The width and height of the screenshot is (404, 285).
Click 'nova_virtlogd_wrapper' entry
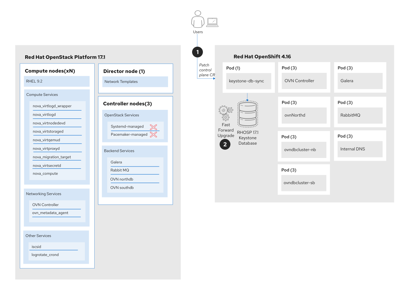click(52, 106)
